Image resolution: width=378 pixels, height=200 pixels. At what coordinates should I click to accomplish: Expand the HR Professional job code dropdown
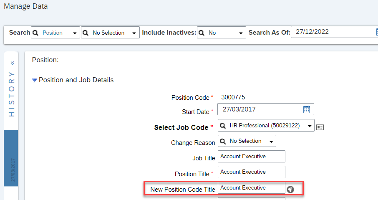(x=310, y=126)
